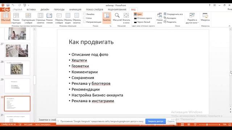Select the ВИД tab
Screen dimensions: 232x130
pos(133,10)
